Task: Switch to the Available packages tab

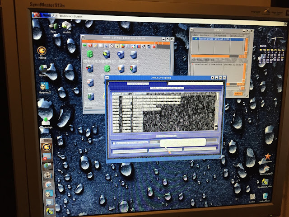Action: click(x=138, y=84)
